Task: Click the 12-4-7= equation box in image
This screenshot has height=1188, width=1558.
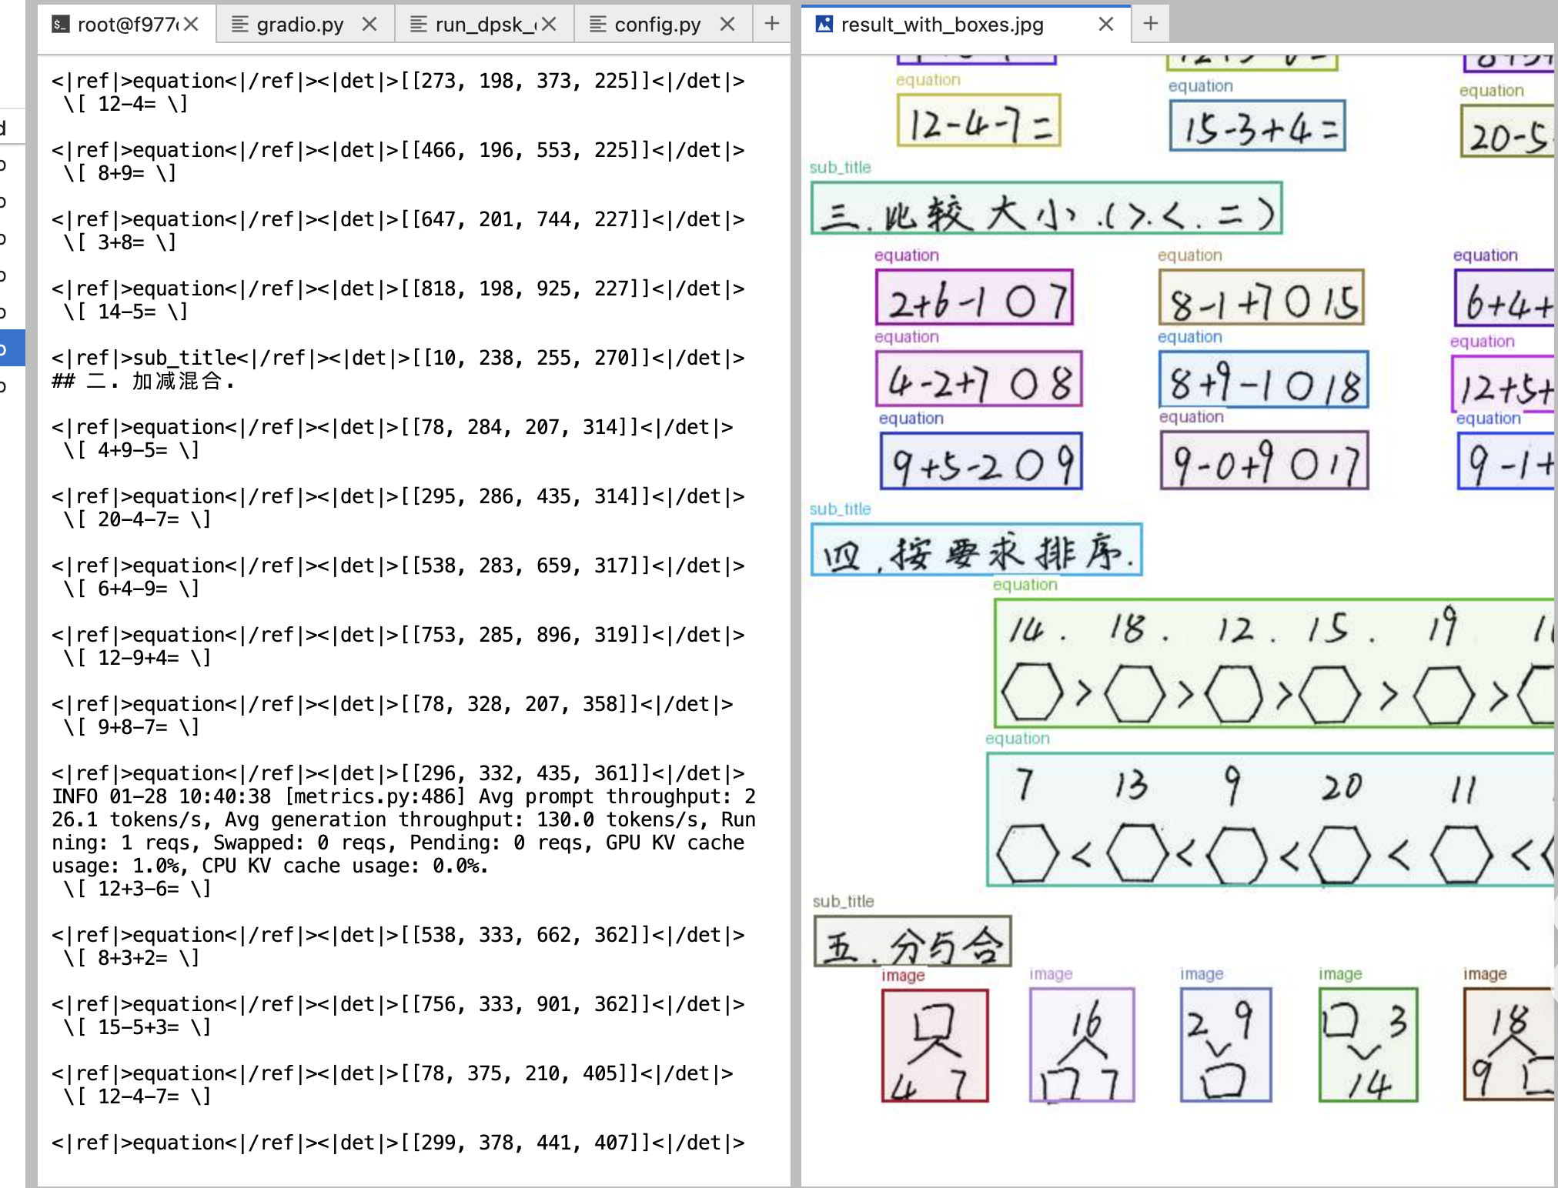Action: (x=978, y=121)
